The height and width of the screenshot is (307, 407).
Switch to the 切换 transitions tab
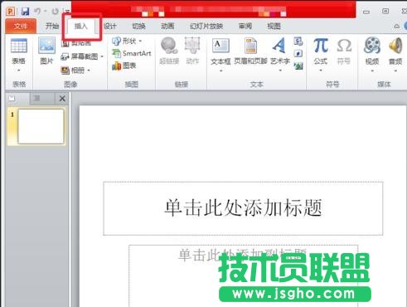[138, 27]
